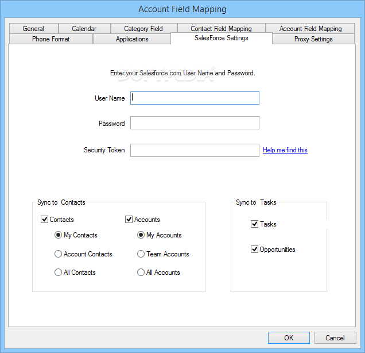Open the Proxy Settings tab
365x353 pixels.
(313, 39)
